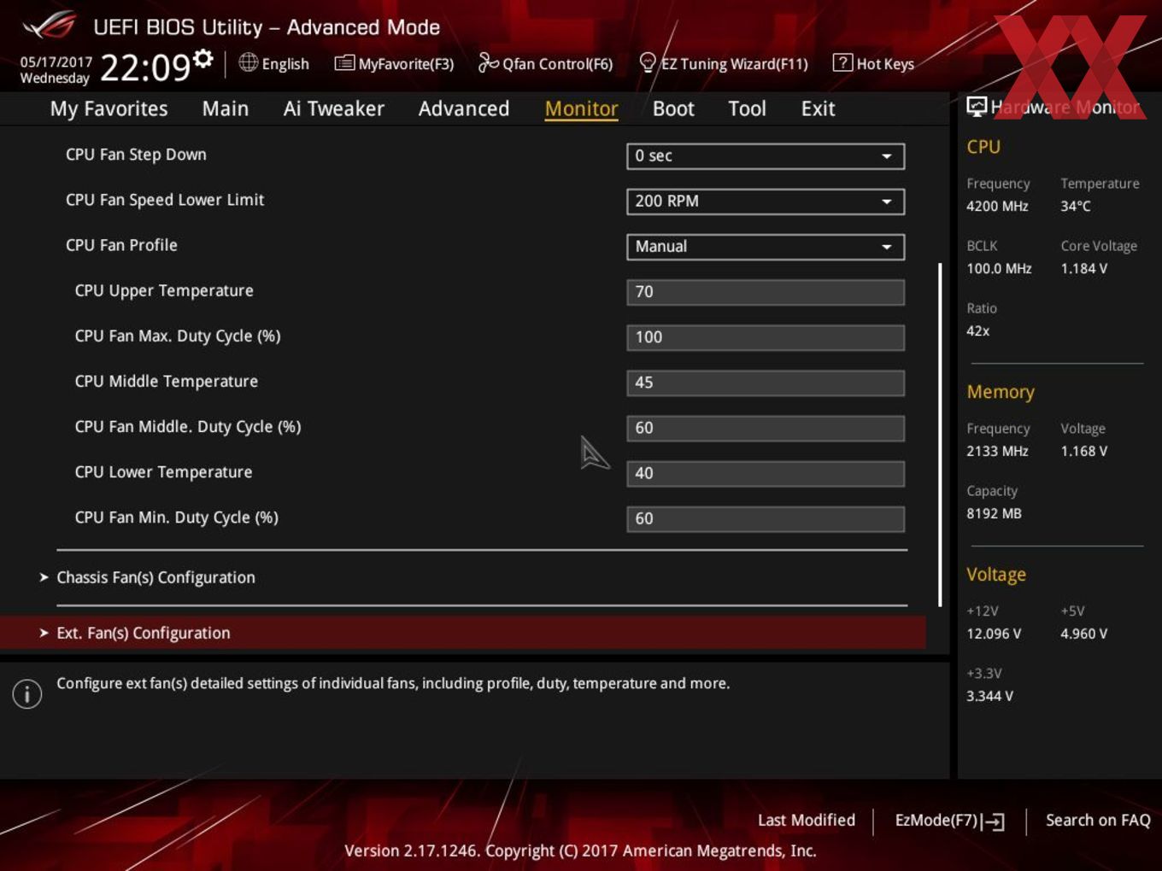Click the Hot Keys question mark icon
This screenshot has height=871, width=1162.
[842, 62]
